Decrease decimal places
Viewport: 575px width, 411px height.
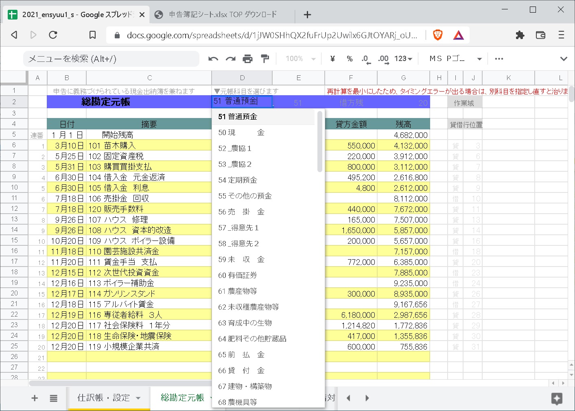click(366, 59)
